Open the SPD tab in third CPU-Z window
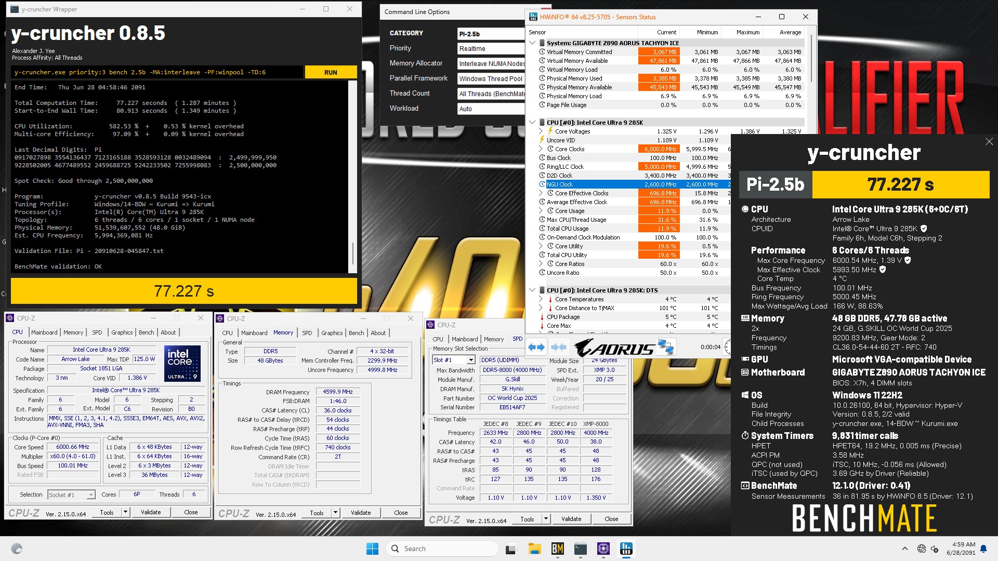 point(517,339)
